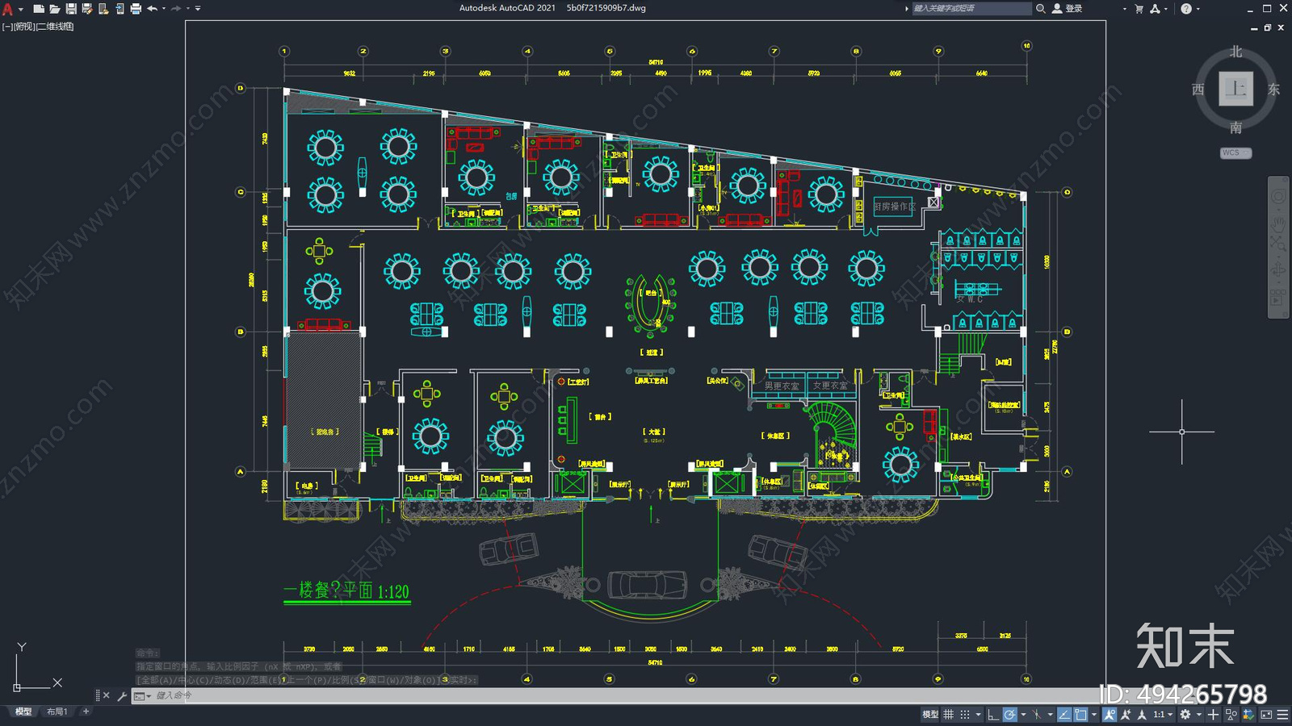Click the Save As icon
1292x726 pixels.
click(x=87, y=9)
